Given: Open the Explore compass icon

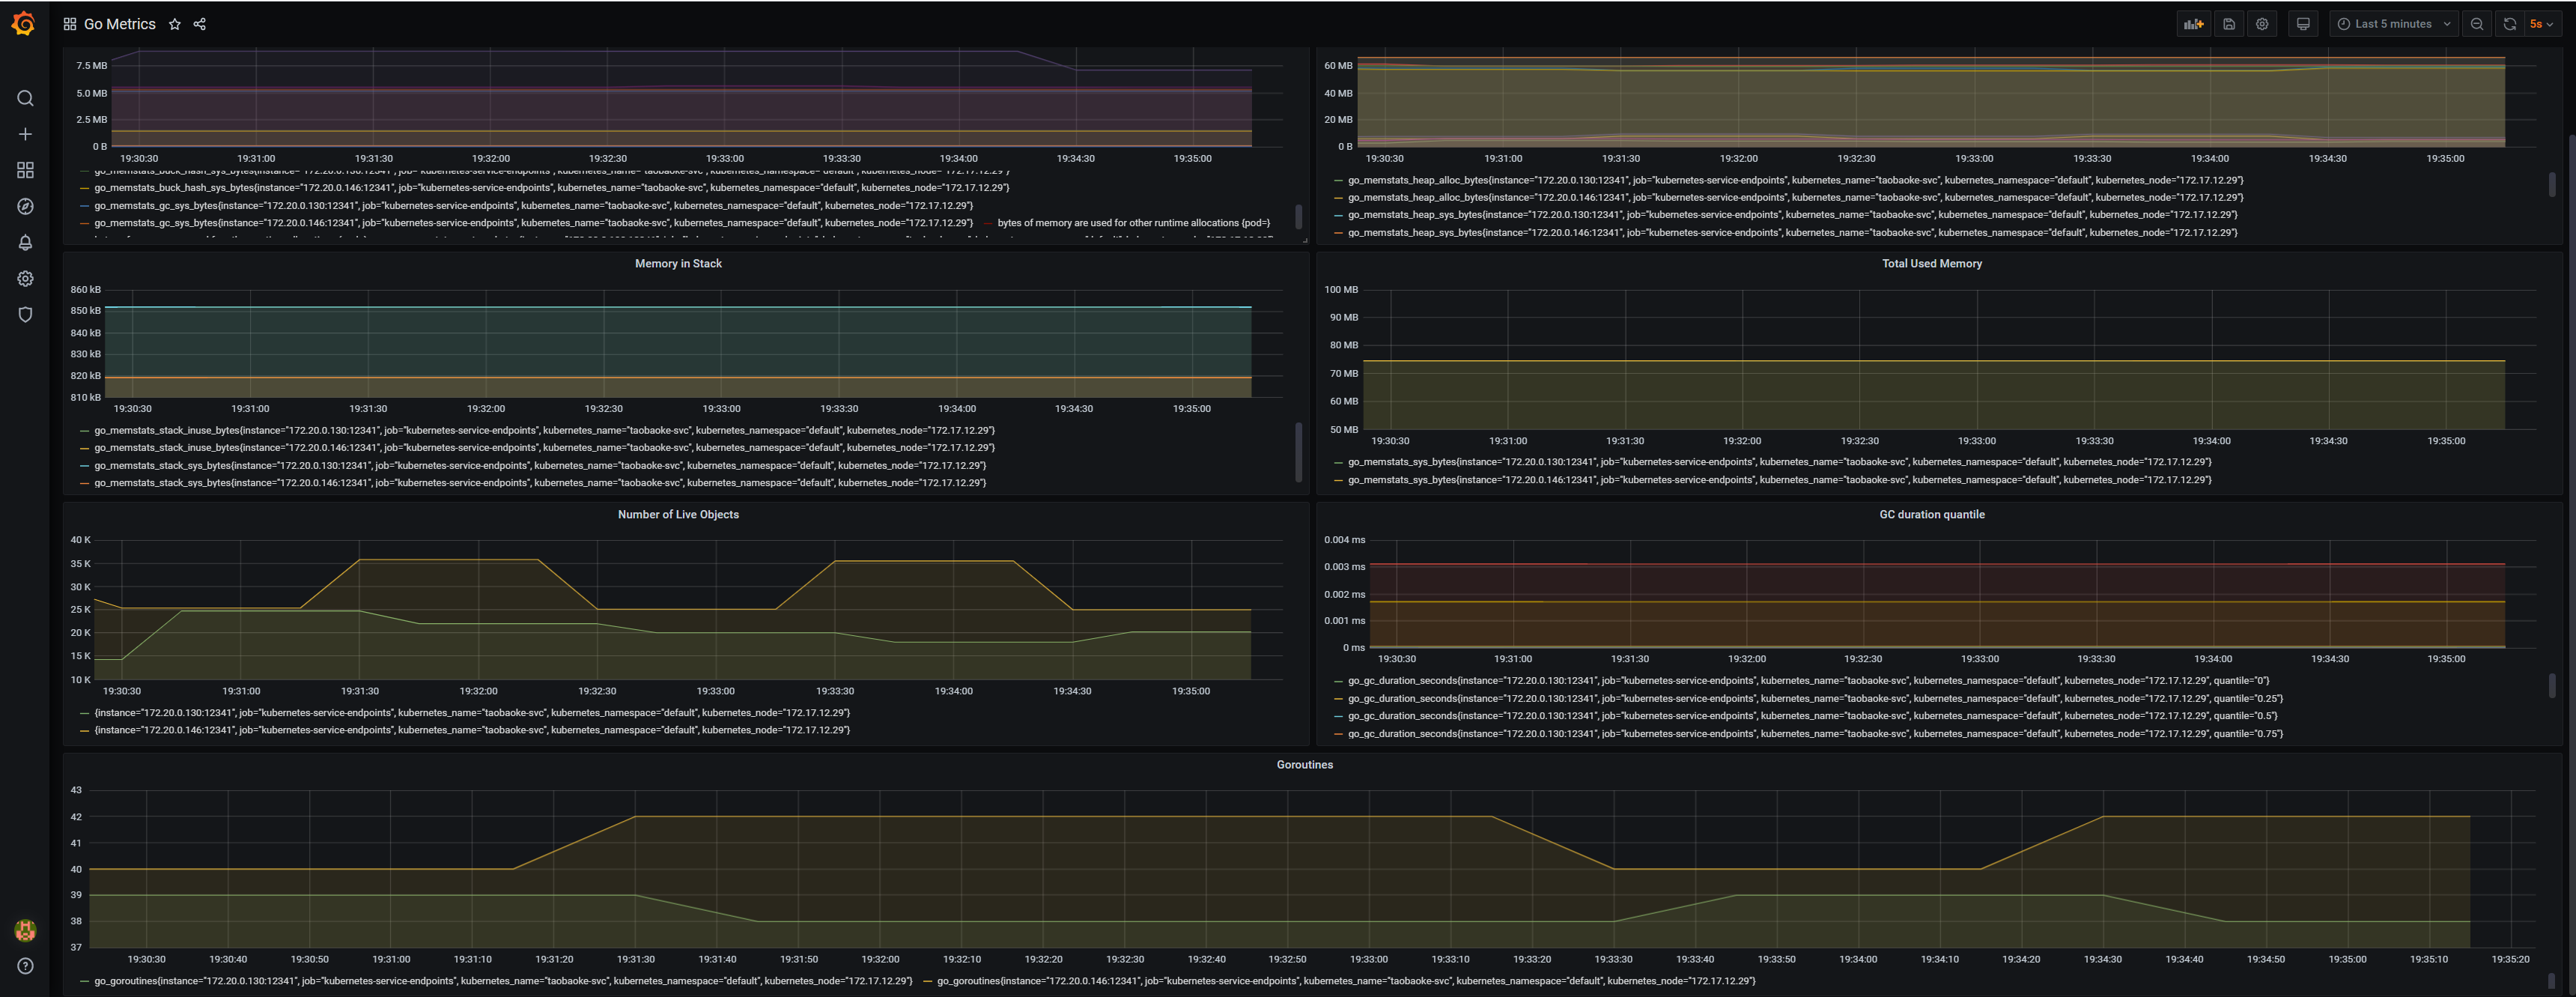Looking at the screenshot, I should coord(25,206).
